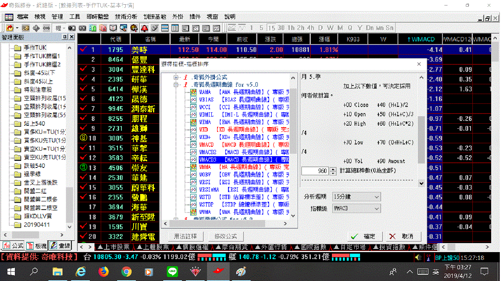501x281 pixels.
Task: Click the 計算總K棒數 number input field
Action: tap(315, 171)
